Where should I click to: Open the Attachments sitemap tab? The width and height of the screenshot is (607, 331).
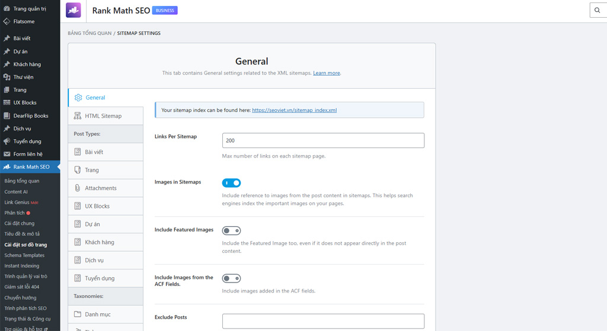106,188
